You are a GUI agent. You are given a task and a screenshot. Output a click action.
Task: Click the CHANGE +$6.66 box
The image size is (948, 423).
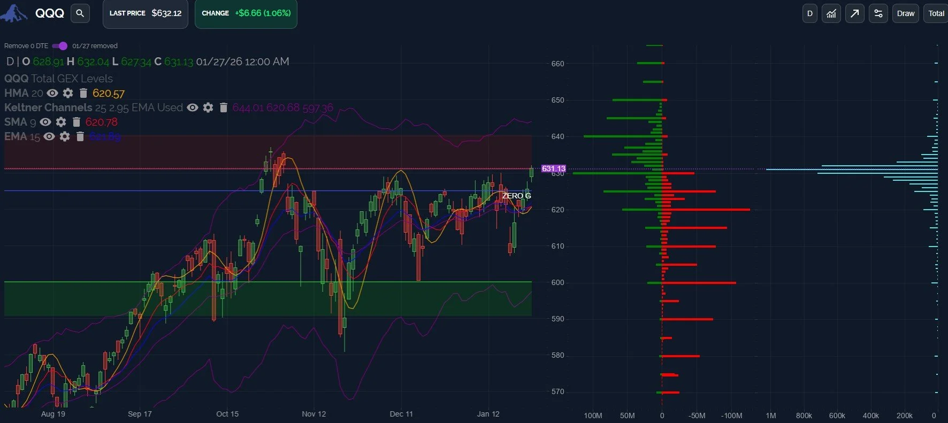tap(246, 13)
